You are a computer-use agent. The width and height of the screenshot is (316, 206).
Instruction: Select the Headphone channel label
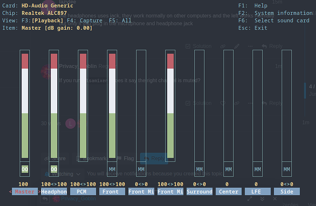[54, 191]
